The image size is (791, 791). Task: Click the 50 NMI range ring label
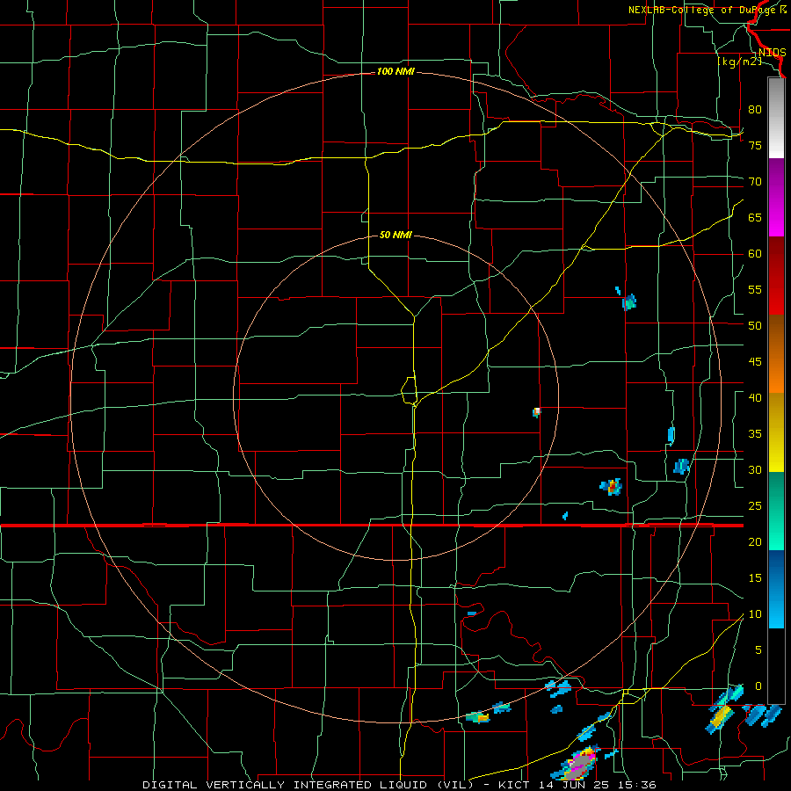point(395,235)
